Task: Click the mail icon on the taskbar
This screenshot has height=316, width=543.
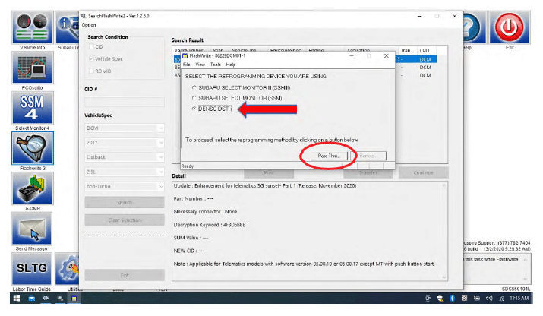Action: pyautogui.click(x=31, y=299)
